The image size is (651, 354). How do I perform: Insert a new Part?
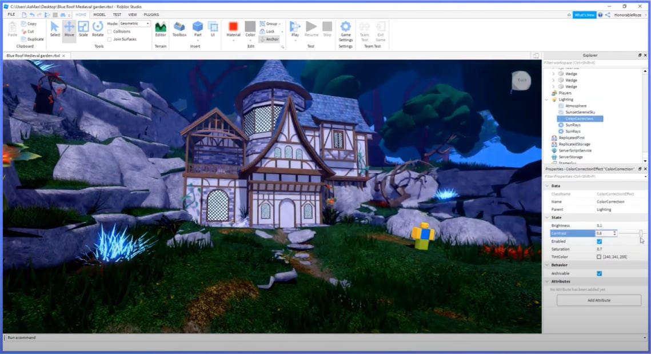pos(198,30)
